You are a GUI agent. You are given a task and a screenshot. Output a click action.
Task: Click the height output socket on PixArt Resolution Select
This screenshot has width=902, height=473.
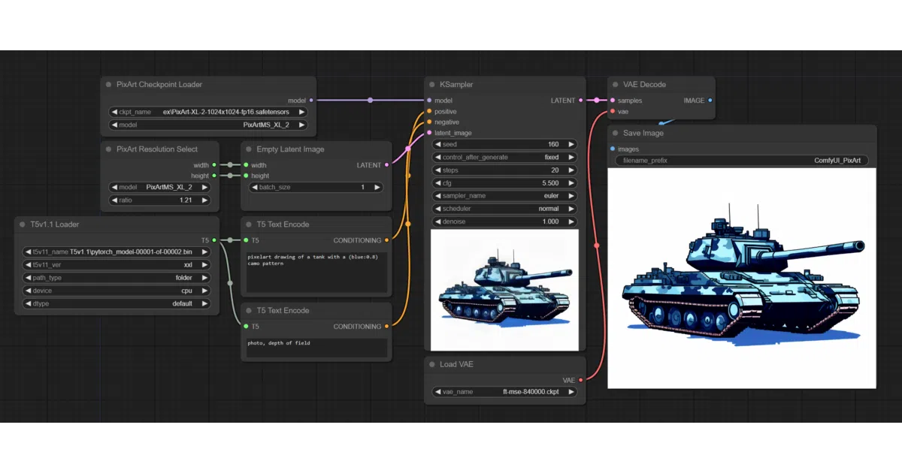(x=214, y=176)
